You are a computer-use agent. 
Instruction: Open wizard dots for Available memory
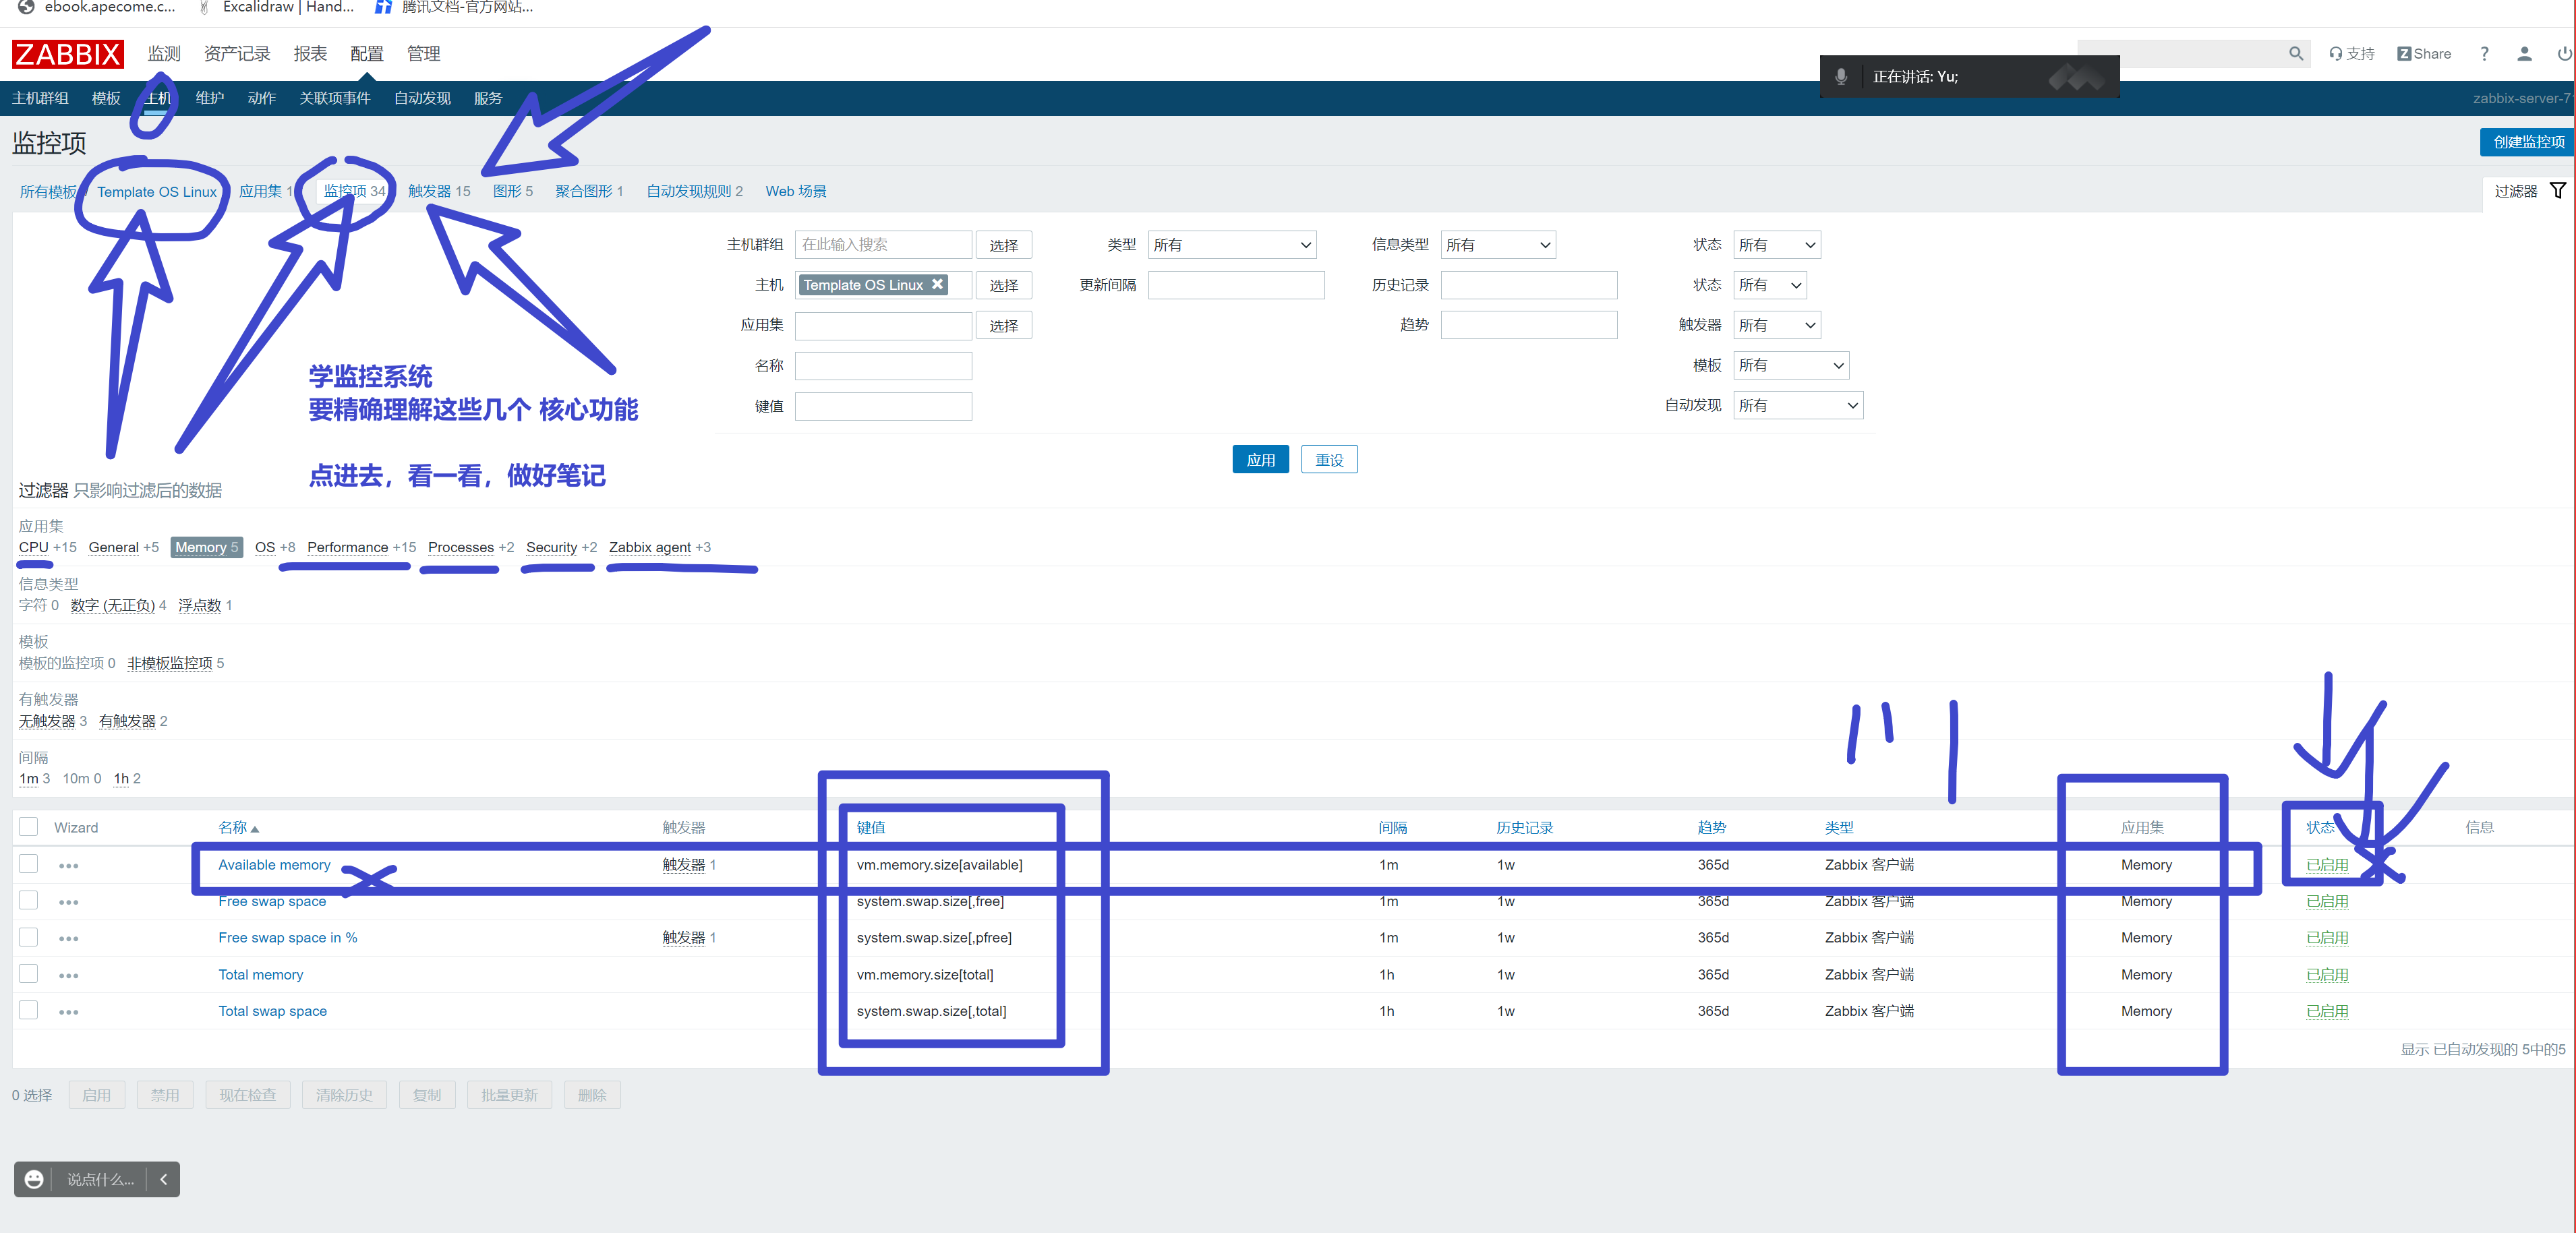(68, 866)
